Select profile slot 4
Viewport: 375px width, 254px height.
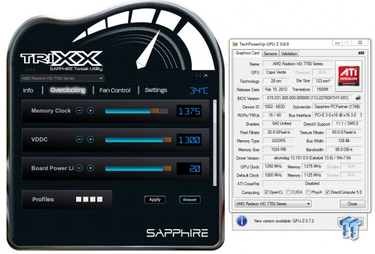[x=100, y=199]
